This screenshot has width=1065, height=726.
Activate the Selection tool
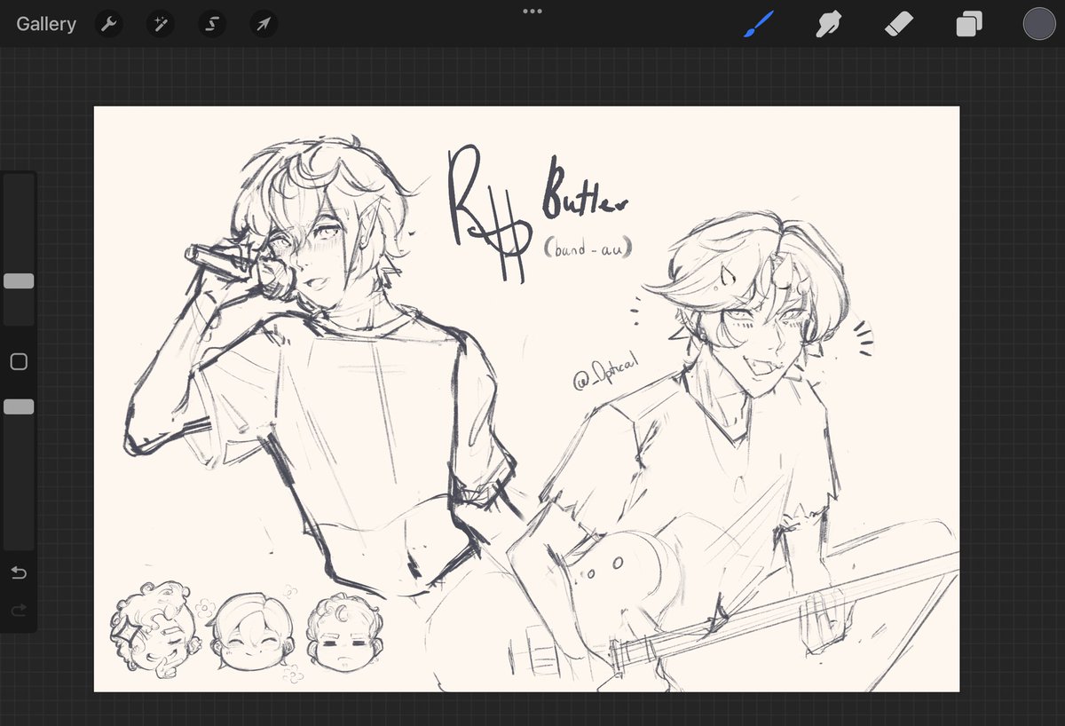coord(212,24)
